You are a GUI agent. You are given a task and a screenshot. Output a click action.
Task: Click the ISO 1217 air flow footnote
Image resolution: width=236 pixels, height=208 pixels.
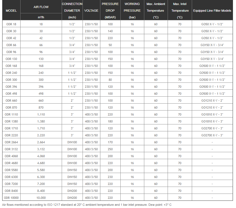click(x=87, y=205)
